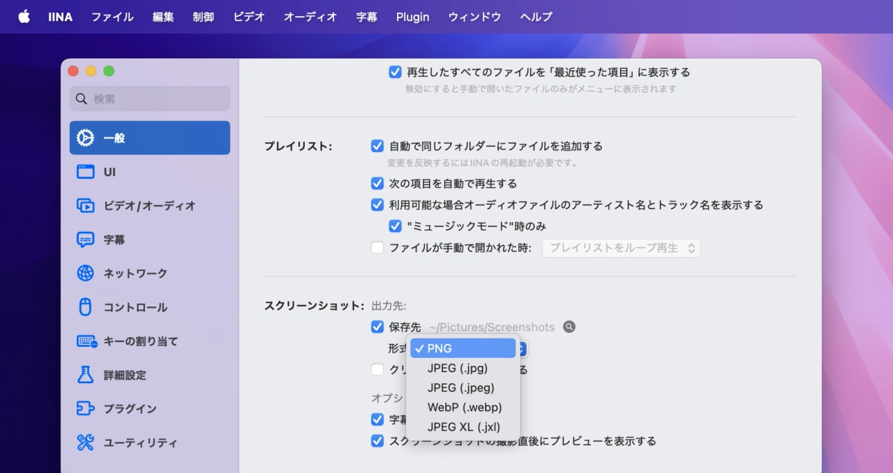Expand プレイリストをループ再生 dropdown
The height and width of the screenshot is (473, 893).
click(621, 248)
